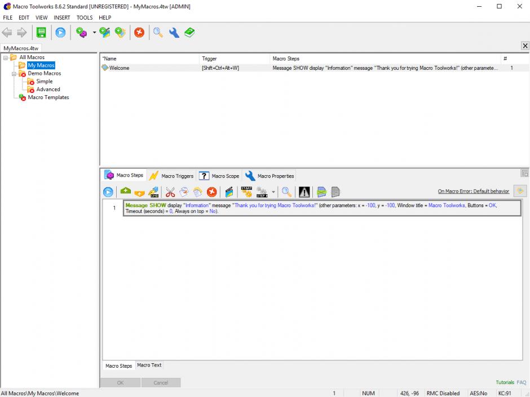The image size is (530, 397).
Task: Open the EDIT menu
Action: 24,17
